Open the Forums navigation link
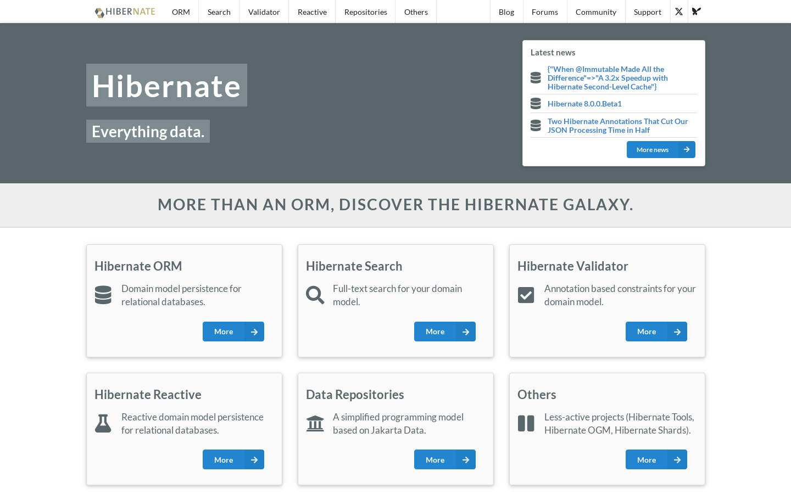Image resolution: width=791 pixels, height=494 pixels. tap(545, 12)
